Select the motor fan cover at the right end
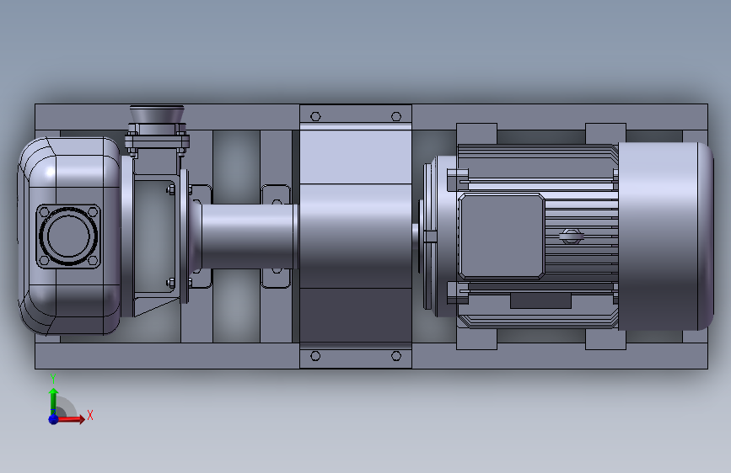Screen dimensions: 731x473 pyautogui.click(x=666, y=236)
